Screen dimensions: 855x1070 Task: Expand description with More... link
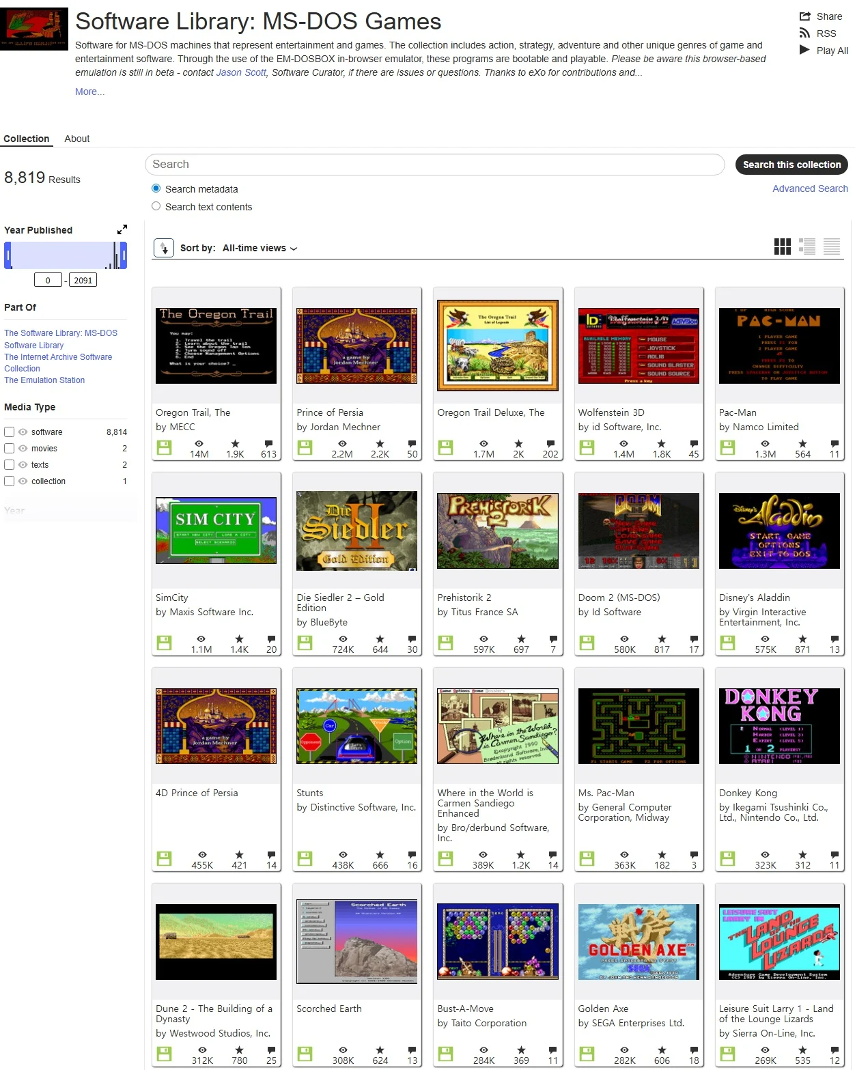89,91
